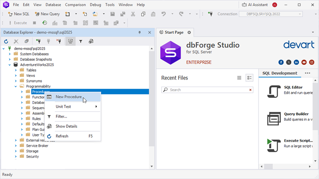Open the YouTube social icon
This screenshot has height=179, width=319.
pyautogui.click(x=304, y=63)
